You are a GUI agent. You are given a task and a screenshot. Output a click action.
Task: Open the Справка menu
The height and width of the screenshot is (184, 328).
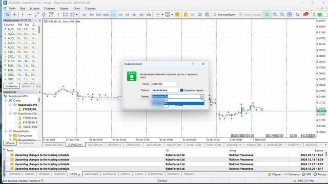point(90,8)
